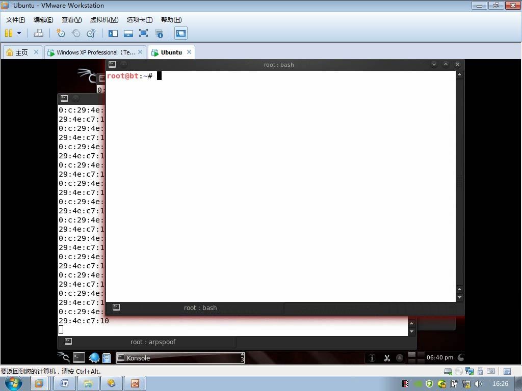Take a snapshot of the virtual machine
The image size is (522, 391).
pyautogui.click(x=60, y=33)
